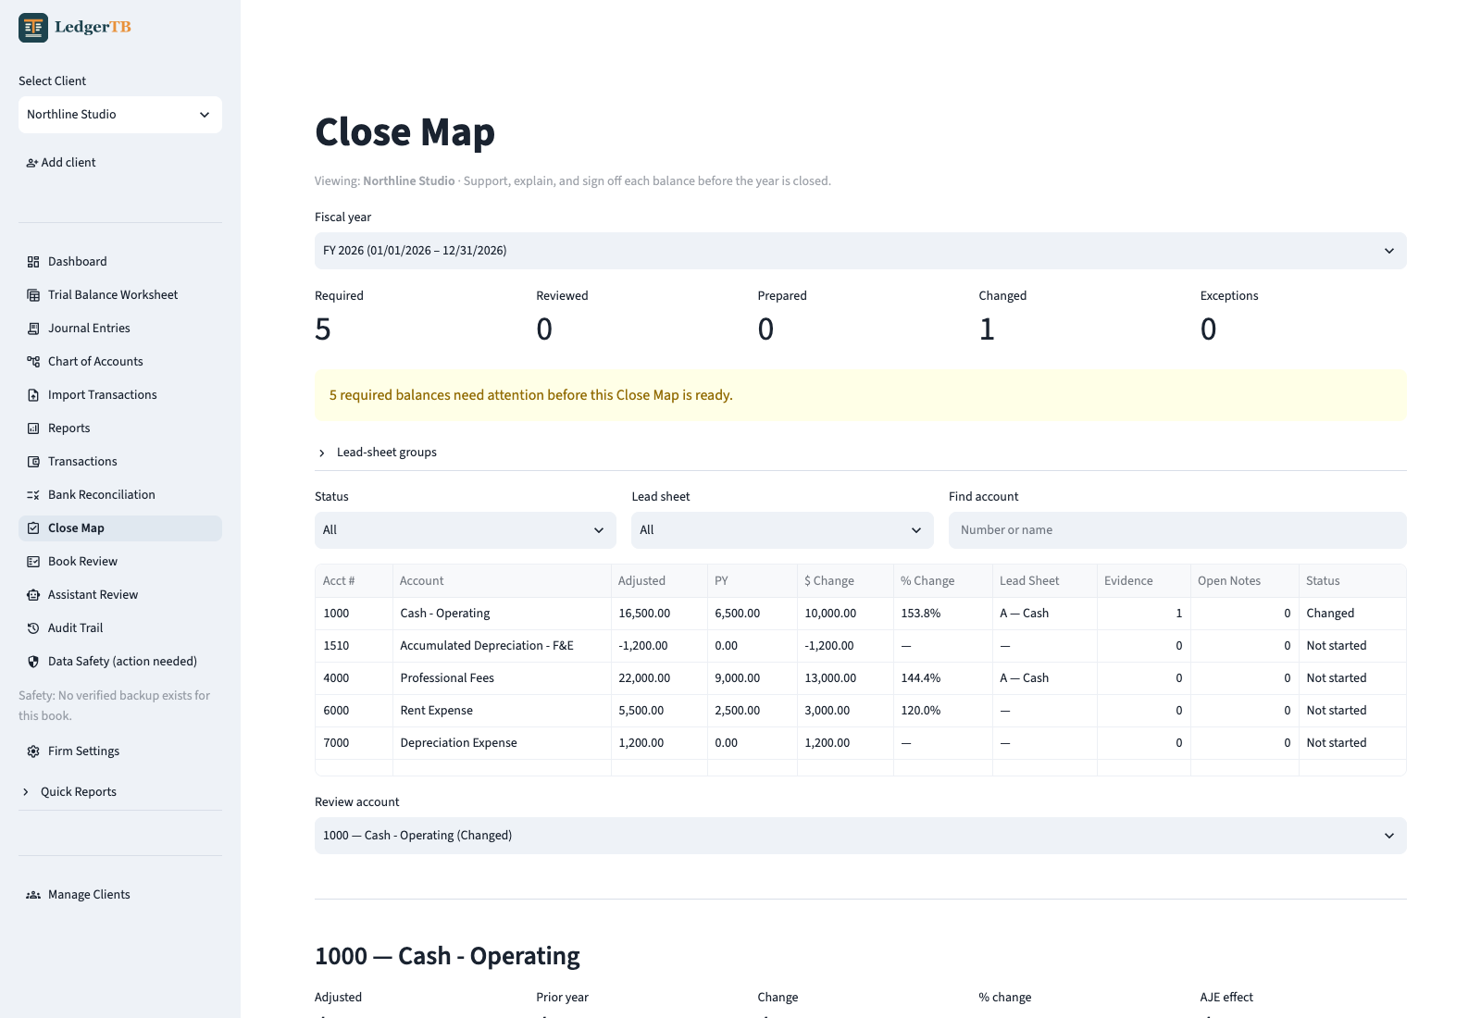Image resolution: width=1481 pixels, height=1018 pixels.
Task: Open the Reports page
Action: pos(120,428)
